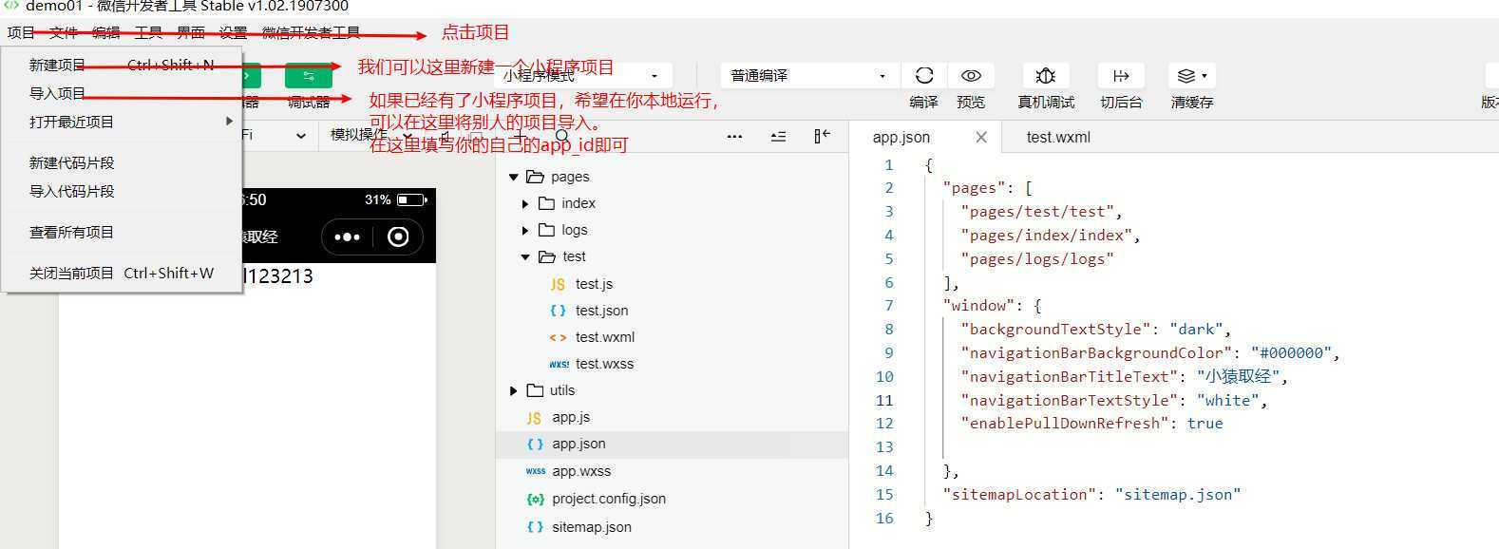
Task: Click the phone simulator record circle icon
Action: click(398, 237)
